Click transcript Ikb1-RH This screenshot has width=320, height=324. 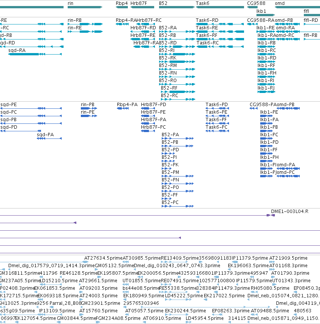(266, 77)
